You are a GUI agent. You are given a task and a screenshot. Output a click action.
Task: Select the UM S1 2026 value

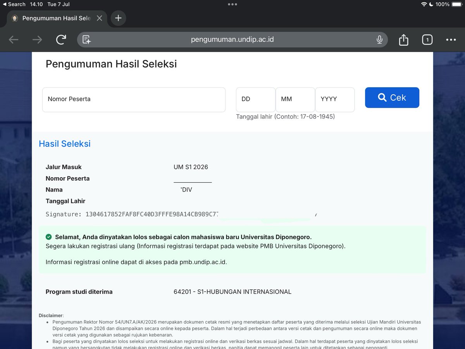(x=191, y=167)
